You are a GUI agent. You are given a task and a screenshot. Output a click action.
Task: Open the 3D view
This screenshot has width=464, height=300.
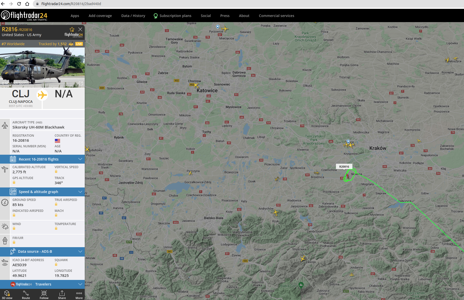tap(7, 294)
